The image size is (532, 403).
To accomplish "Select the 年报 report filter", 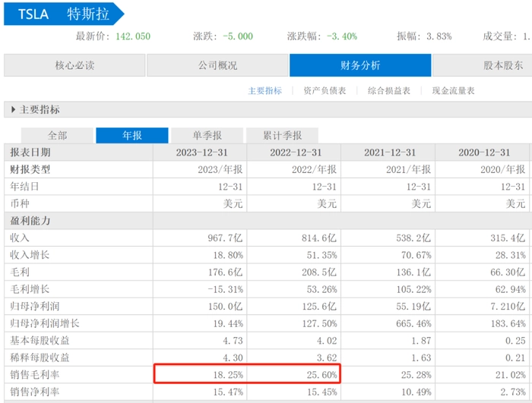I will point(131,136).
